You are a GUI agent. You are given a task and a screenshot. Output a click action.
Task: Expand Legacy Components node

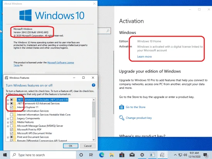(8, 119)
